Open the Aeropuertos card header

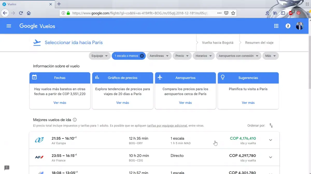(185, 78)
